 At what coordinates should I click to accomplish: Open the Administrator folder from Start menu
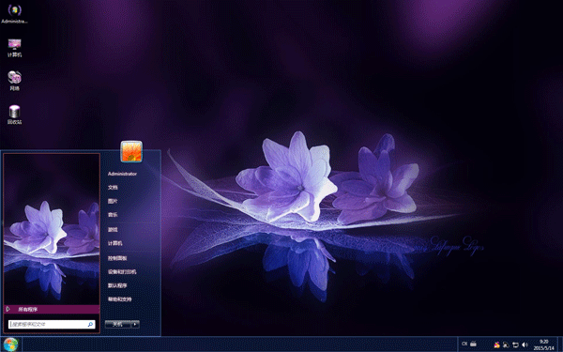pyautogui.click(x=122, y=174)
